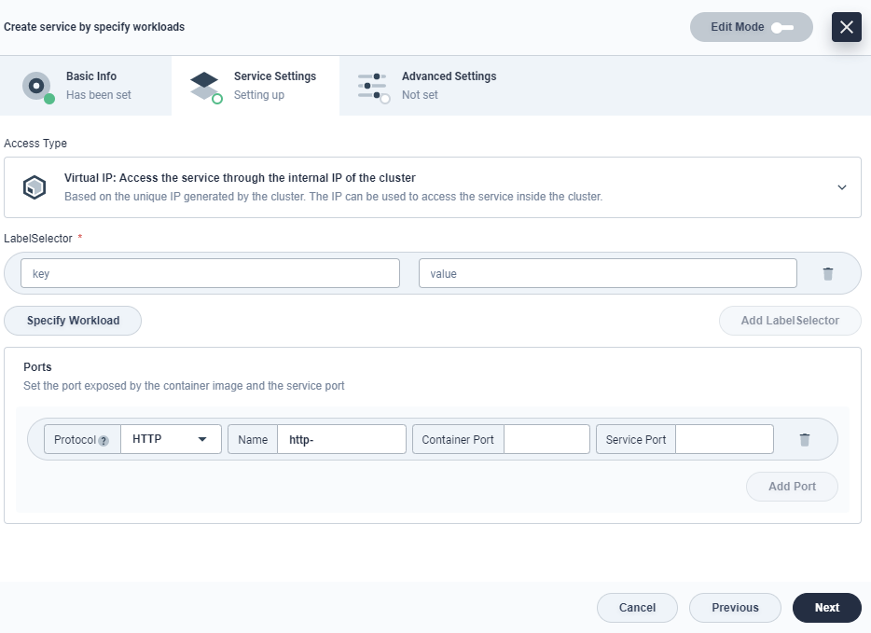Click the Cancel button

point(637,608)
